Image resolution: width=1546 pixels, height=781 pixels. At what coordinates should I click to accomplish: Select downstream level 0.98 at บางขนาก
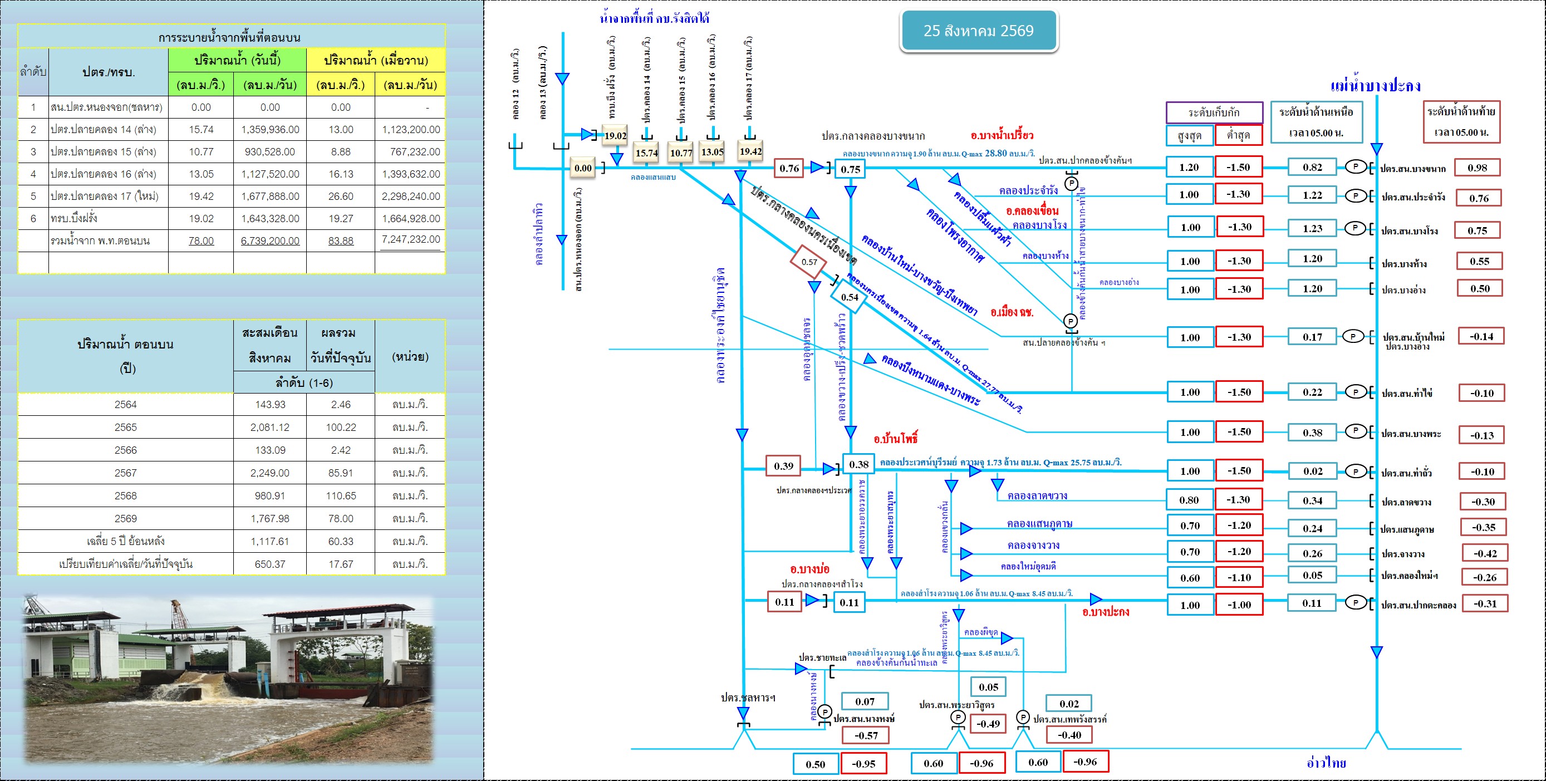tap(1478, 168)
